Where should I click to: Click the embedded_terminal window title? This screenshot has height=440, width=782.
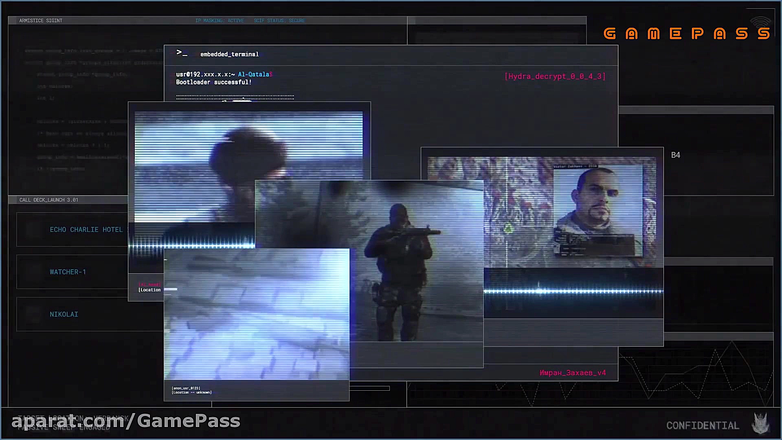[x=229, y=54]
